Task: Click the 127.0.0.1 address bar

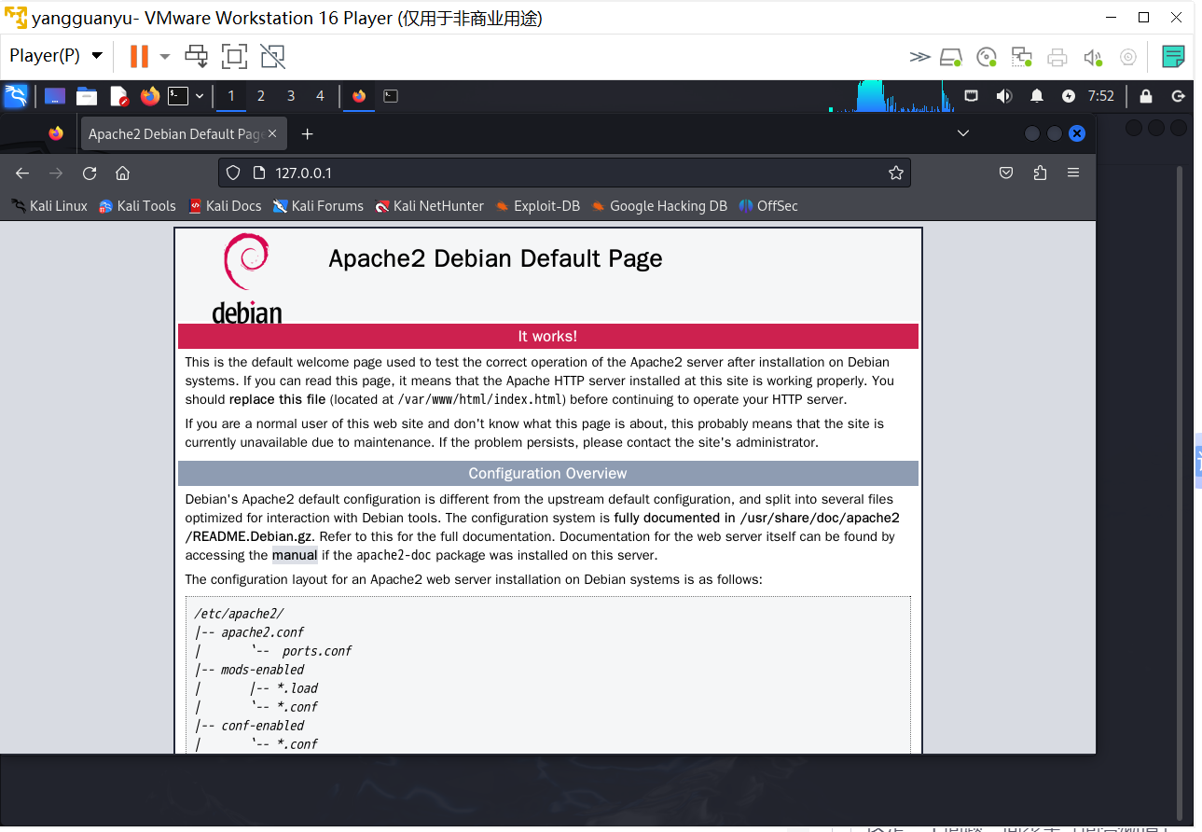Action: pos(560,173)
